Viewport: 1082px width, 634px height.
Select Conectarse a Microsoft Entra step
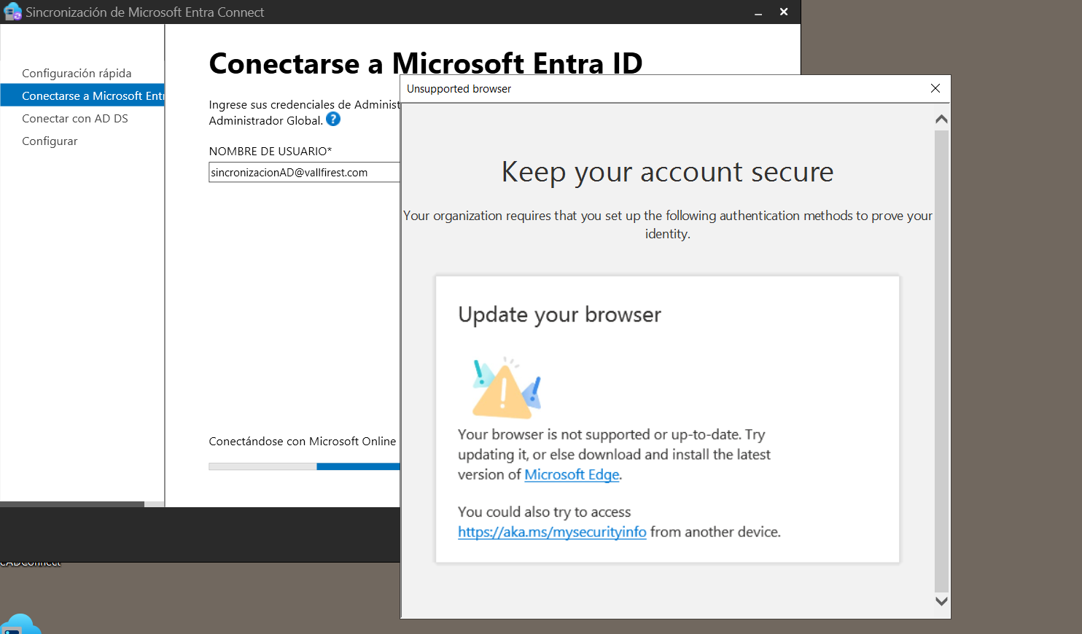tap(82, 95)
